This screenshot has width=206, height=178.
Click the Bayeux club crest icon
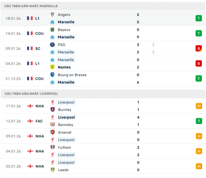point(52,30)
